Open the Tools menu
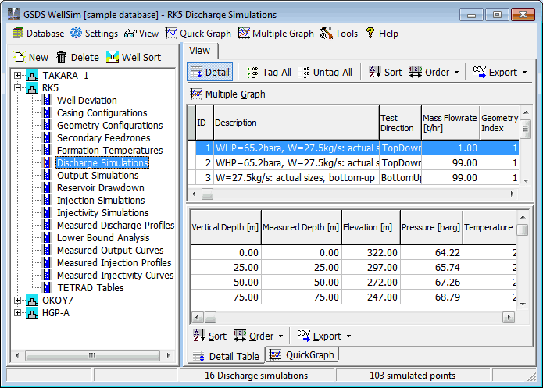543x388 pixels. 338,34
